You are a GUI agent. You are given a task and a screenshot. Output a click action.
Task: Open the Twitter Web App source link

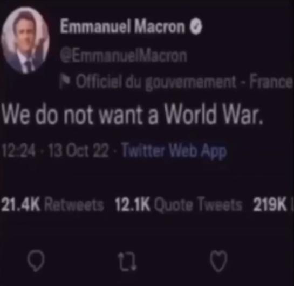pos(175,151)
